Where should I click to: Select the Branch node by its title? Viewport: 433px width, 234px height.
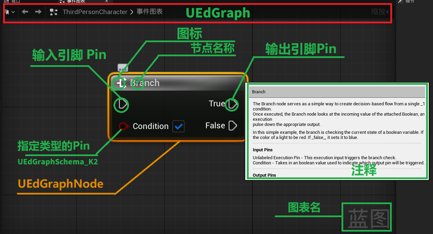point(145,83)
